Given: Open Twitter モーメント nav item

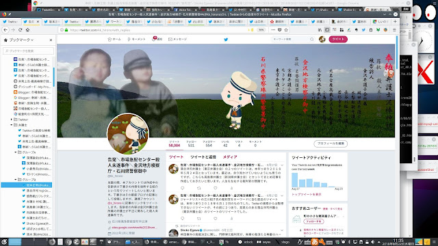Looking at the screenshot, I should click(x=136, y=40).
